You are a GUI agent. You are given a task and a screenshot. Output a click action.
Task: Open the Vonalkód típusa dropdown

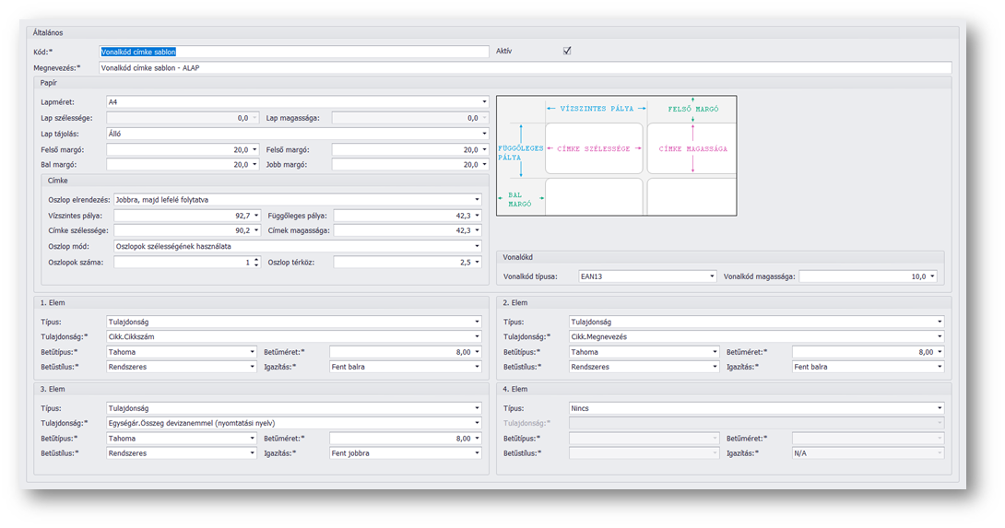712,276
